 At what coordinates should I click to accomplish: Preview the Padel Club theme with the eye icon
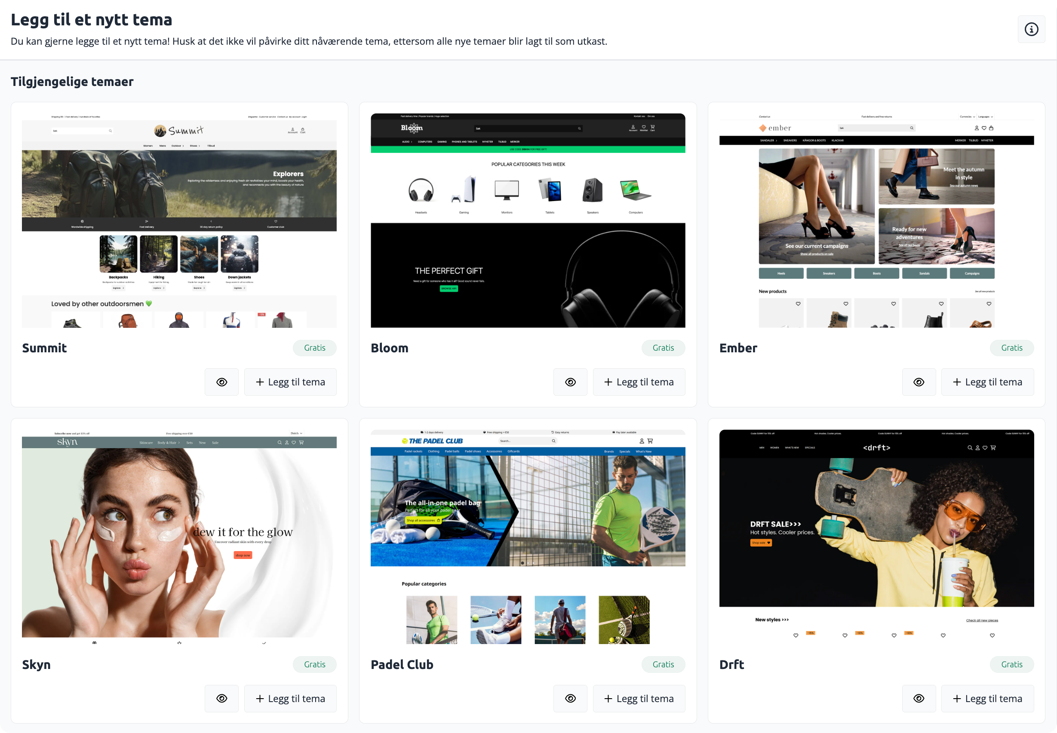coord(570,699)
